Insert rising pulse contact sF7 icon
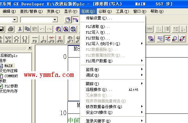188x123 pixels. coord(70,39)
